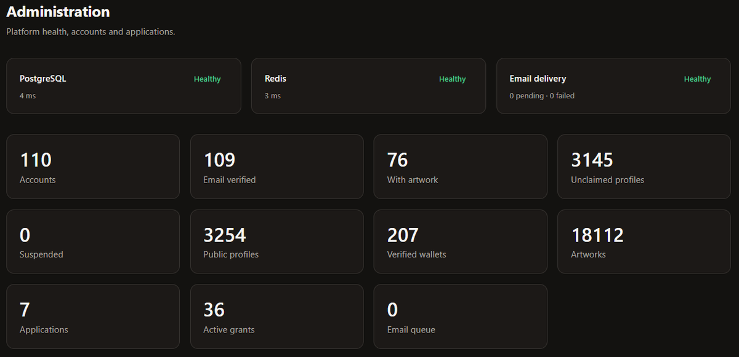
Task: Open the Redis health card
Action: [368, 86]
